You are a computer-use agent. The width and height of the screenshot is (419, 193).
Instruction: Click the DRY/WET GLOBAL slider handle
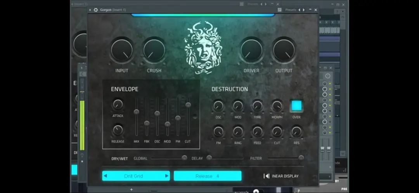(x=184, y=158)
